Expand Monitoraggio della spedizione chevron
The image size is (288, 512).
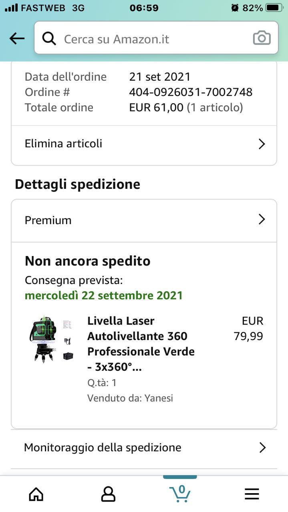pos(262,447)
